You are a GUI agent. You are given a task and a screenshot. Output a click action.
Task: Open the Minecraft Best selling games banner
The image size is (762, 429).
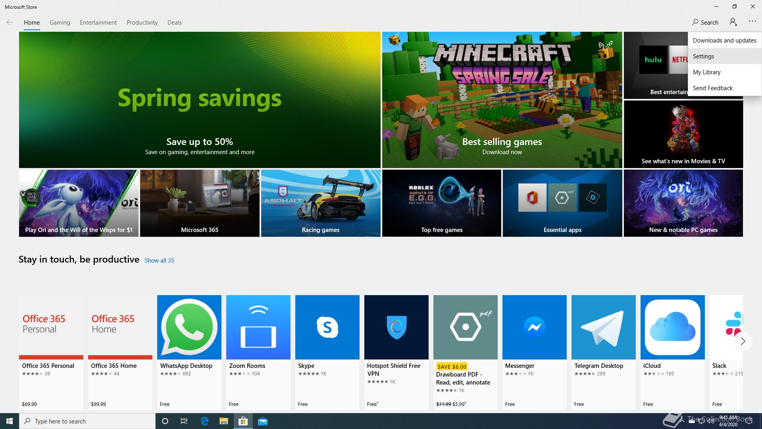coord(502,100)
